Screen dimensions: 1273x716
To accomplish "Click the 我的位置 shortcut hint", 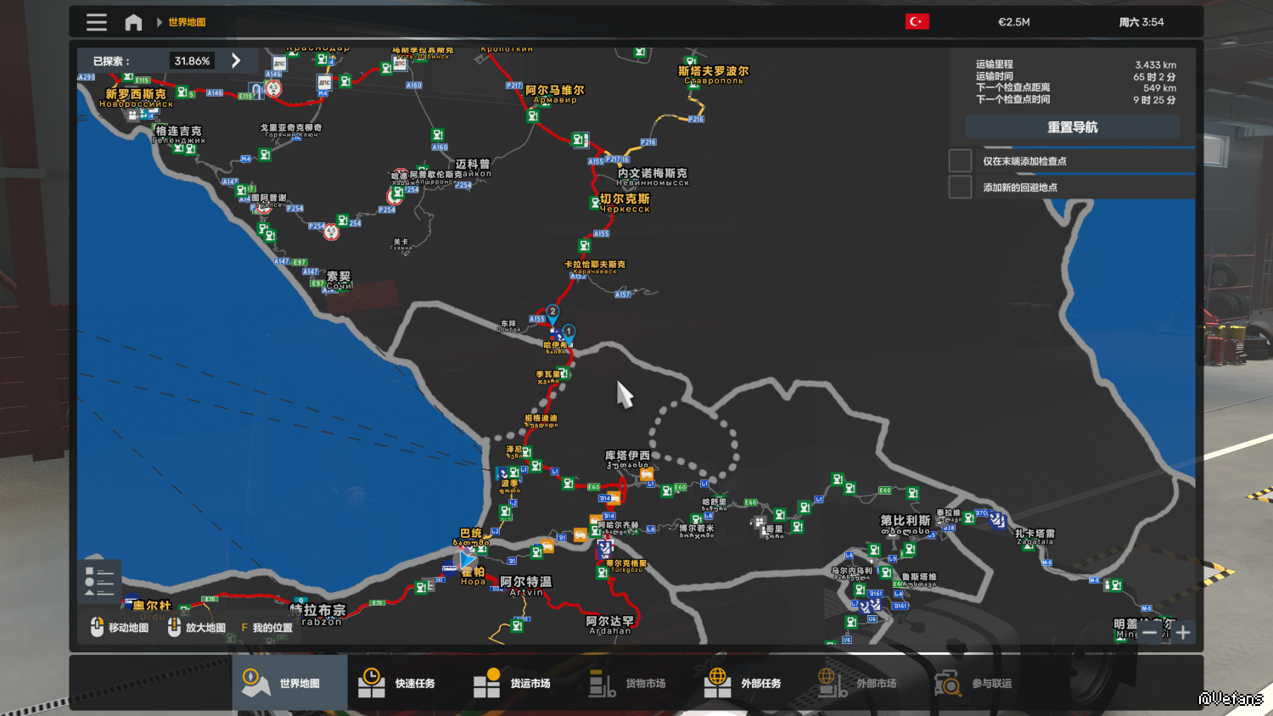I will [x=266, y=628].
